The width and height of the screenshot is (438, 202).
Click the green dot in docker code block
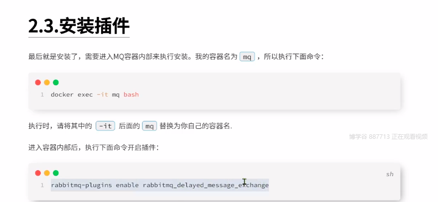56,83
